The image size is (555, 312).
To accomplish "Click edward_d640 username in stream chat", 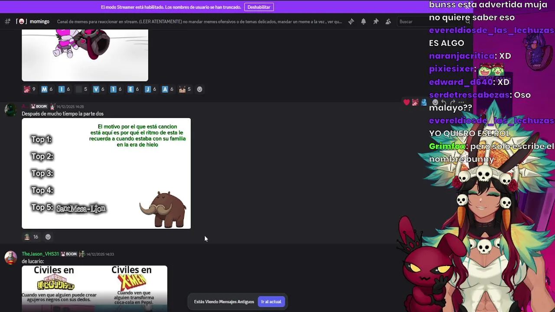I will click(460, 82).
